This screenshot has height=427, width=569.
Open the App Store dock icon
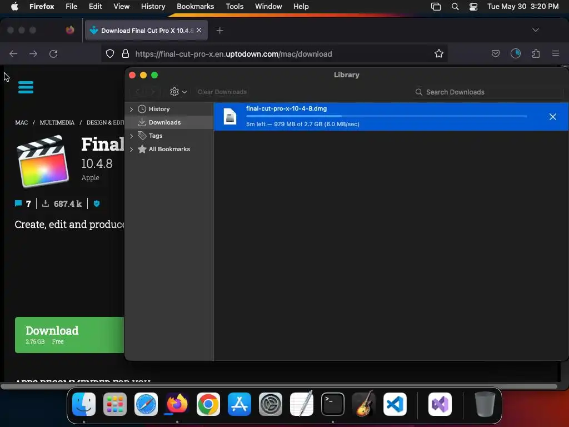click(239, 404)
